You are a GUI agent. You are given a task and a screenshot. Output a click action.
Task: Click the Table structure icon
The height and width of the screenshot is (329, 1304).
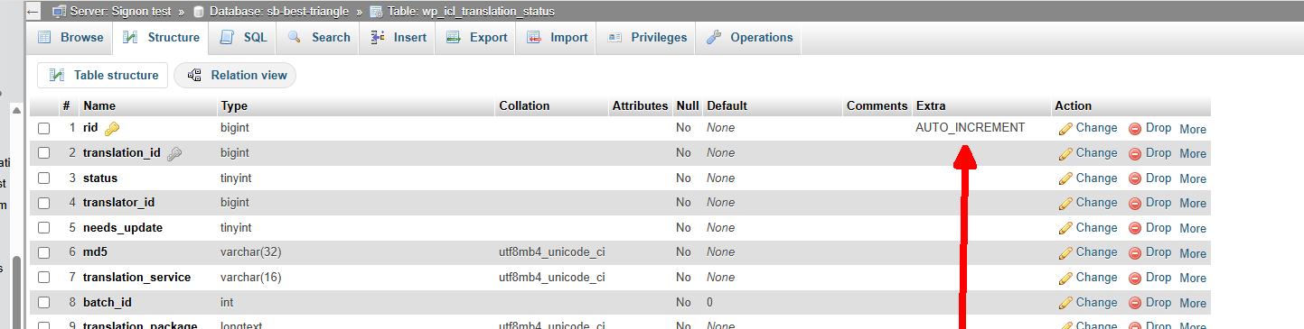click(x=57, y=76)
